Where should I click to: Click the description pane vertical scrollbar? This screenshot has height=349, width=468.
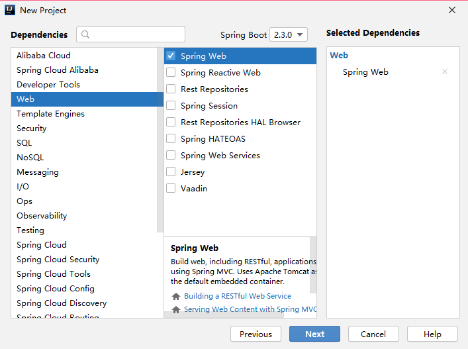pos(313,265)
